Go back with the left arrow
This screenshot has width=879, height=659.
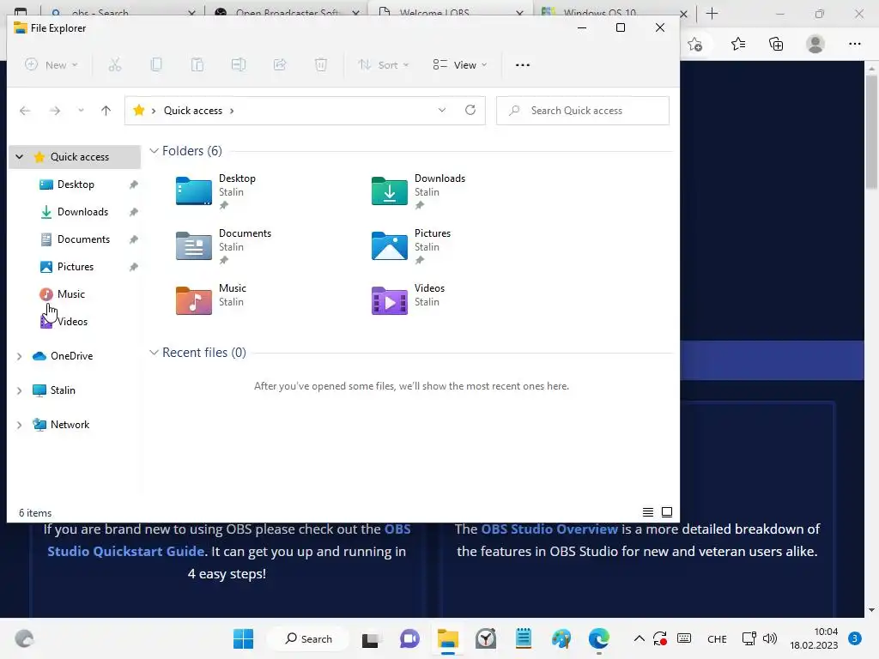(25, 111)
